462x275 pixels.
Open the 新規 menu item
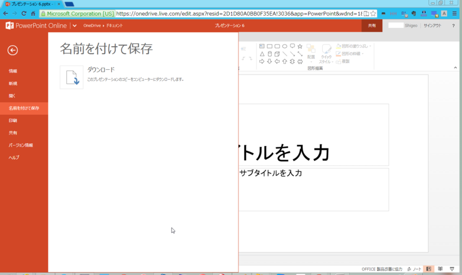(x=24, y=83)
